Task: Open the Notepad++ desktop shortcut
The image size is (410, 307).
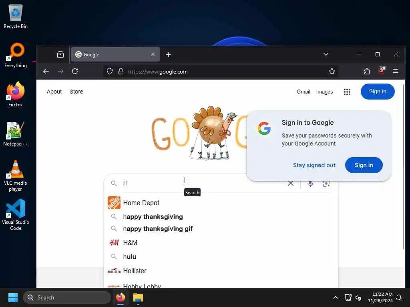Action: click(16, 134)
